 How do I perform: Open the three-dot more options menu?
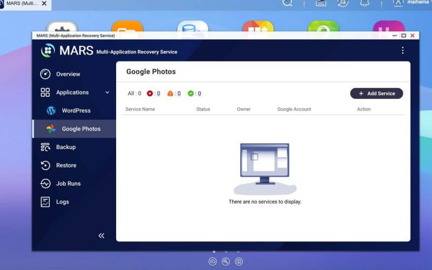click(402, 50)
